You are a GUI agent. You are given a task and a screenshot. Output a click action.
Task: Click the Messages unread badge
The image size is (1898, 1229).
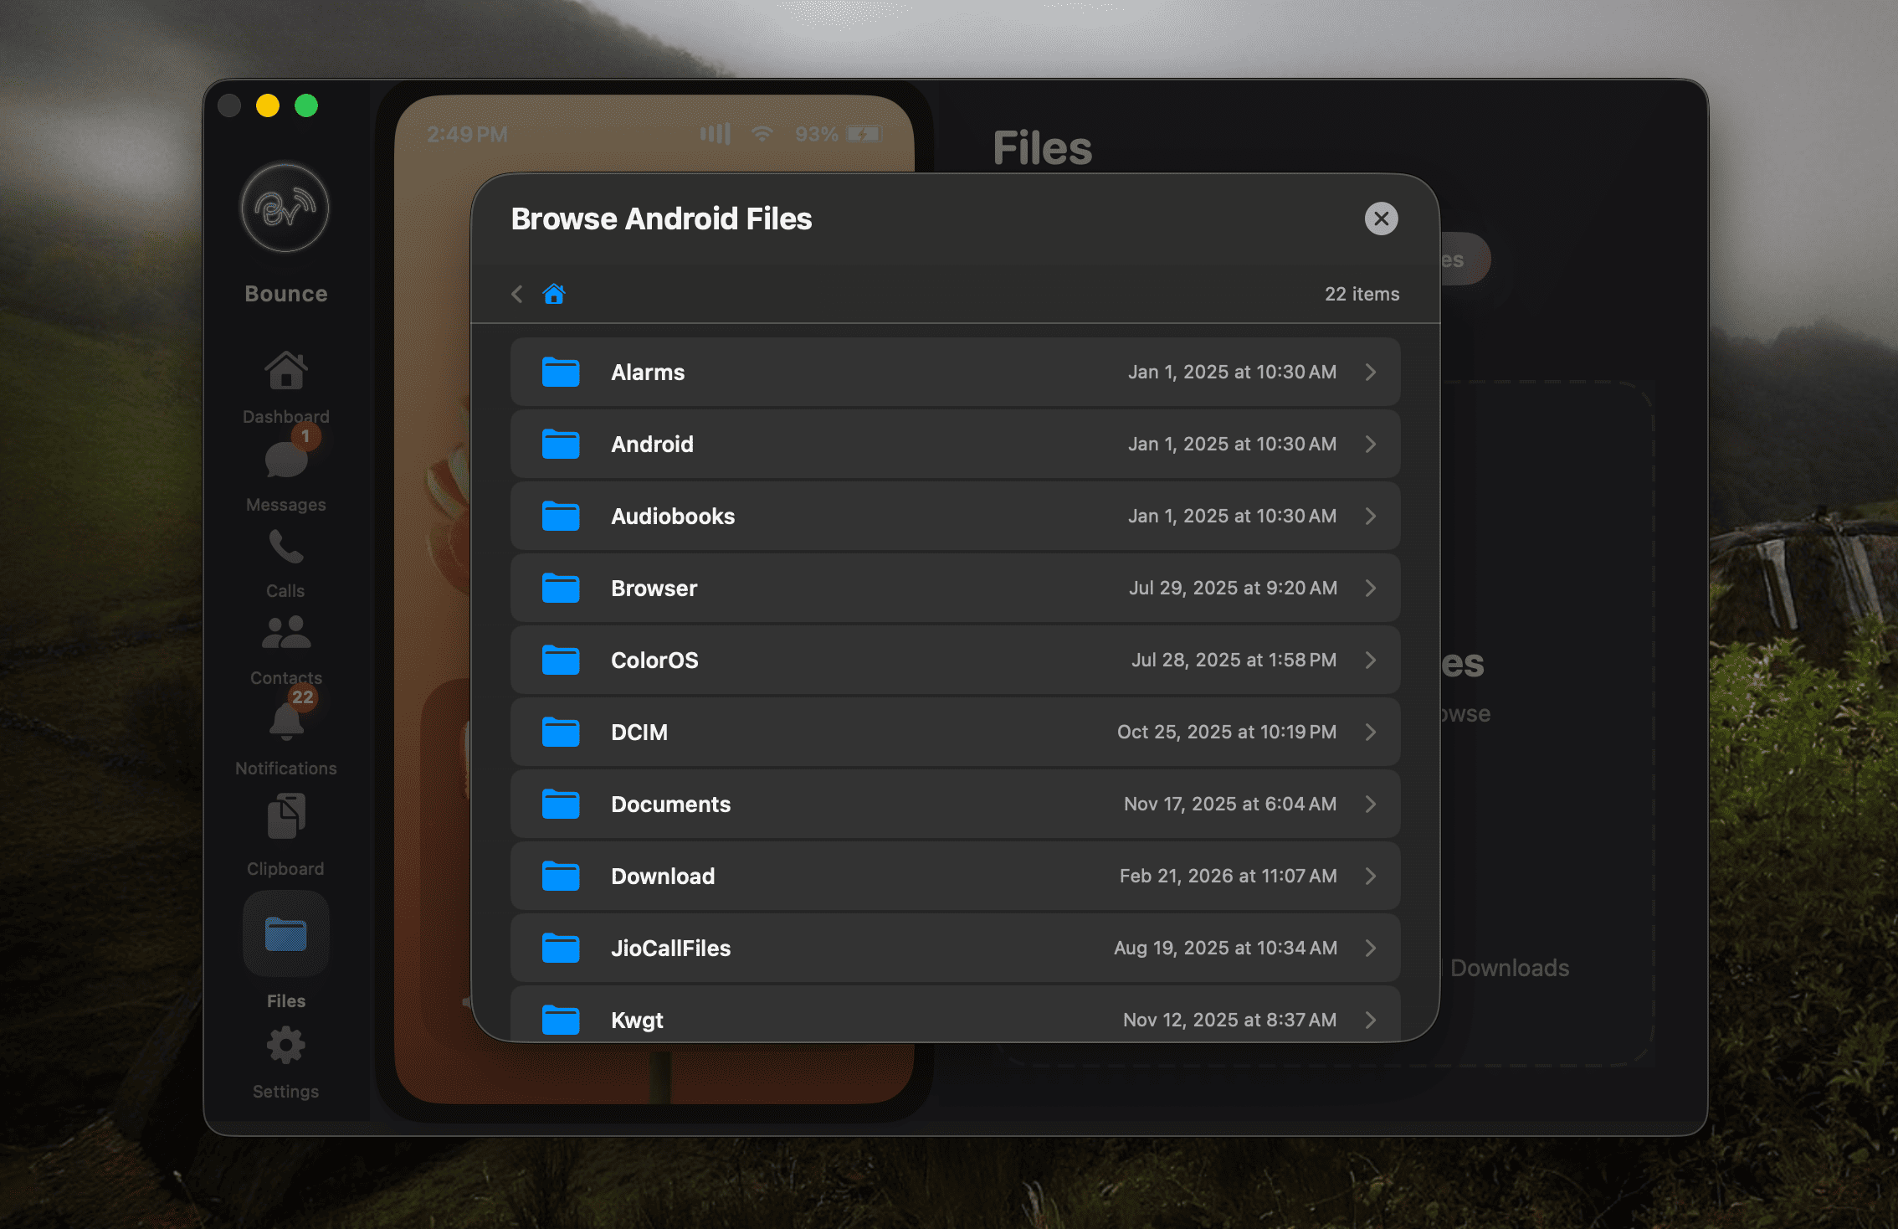[306, 436]
